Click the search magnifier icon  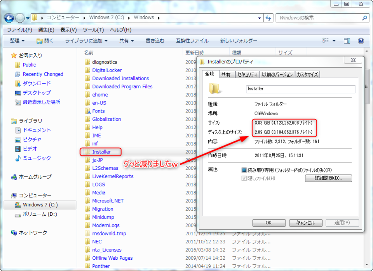point(364,18)
